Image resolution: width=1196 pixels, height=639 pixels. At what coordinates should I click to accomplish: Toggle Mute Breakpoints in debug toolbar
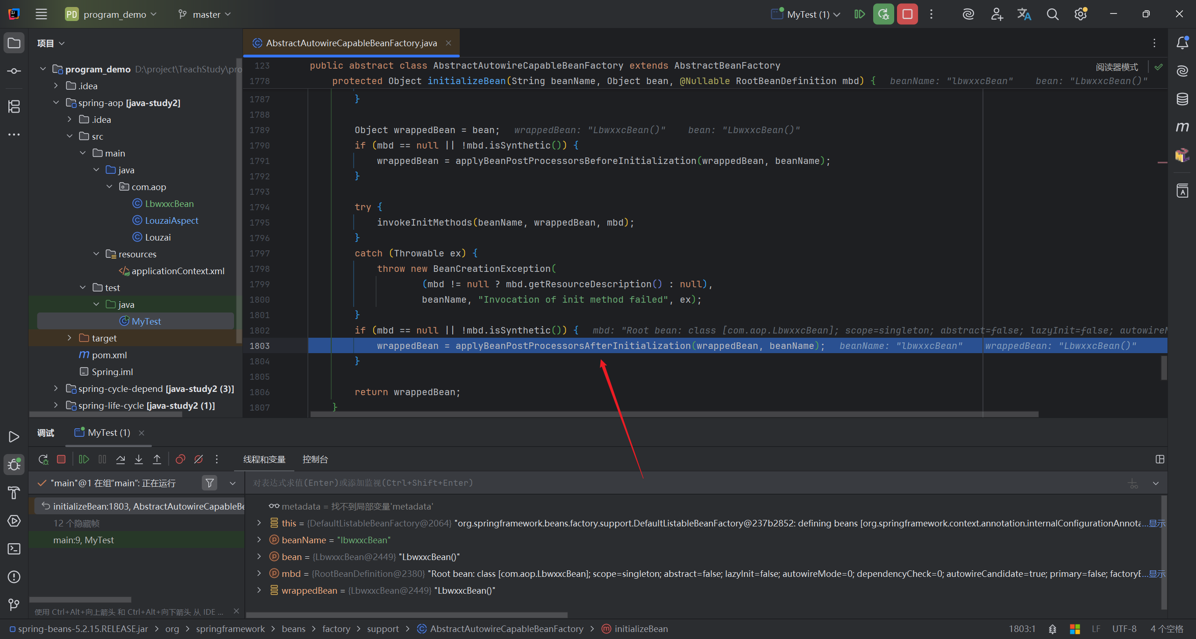coord(199,459)
